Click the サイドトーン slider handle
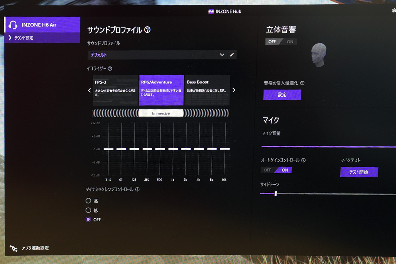This screenshot has width=396, height=264. (276, 194)
